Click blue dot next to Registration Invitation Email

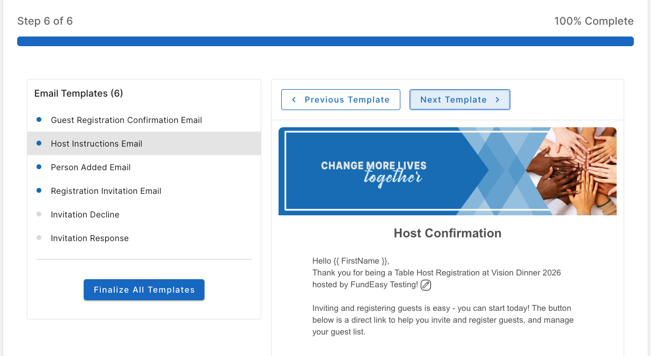(x=39, y=191)
